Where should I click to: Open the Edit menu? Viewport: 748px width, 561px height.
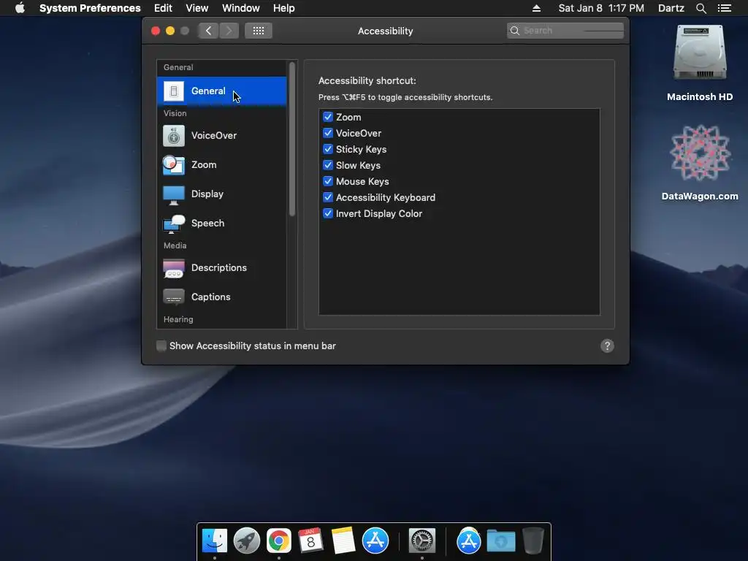tap(163, 8)
